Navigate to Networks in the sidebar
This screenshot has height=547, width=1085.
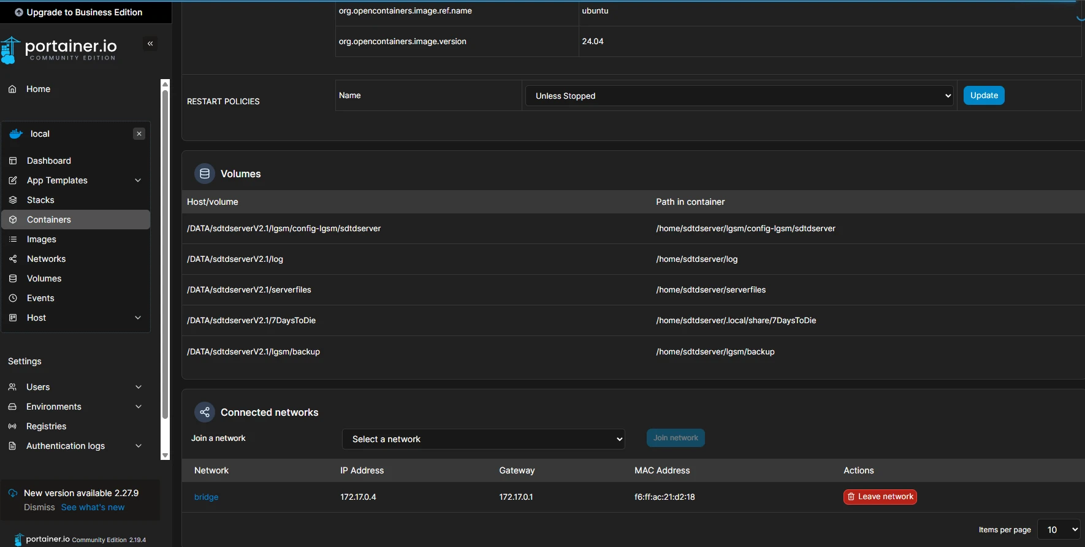(46, 259)
